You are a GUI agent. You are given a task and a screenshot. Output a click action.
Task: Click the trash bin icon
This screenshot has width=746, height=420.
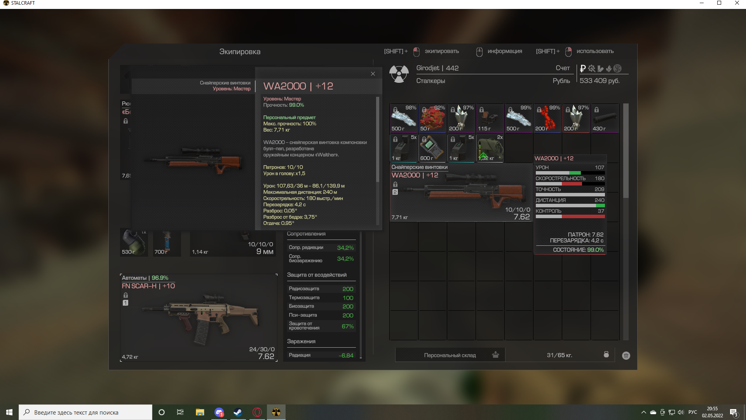pyautogui.click(x=626, y=355)
